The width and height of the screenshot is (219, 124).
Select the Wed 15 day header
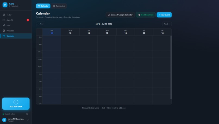pyautogui.click(x=107, y=32)
